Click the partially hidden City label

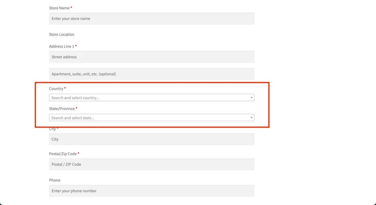tap(53, 129)
